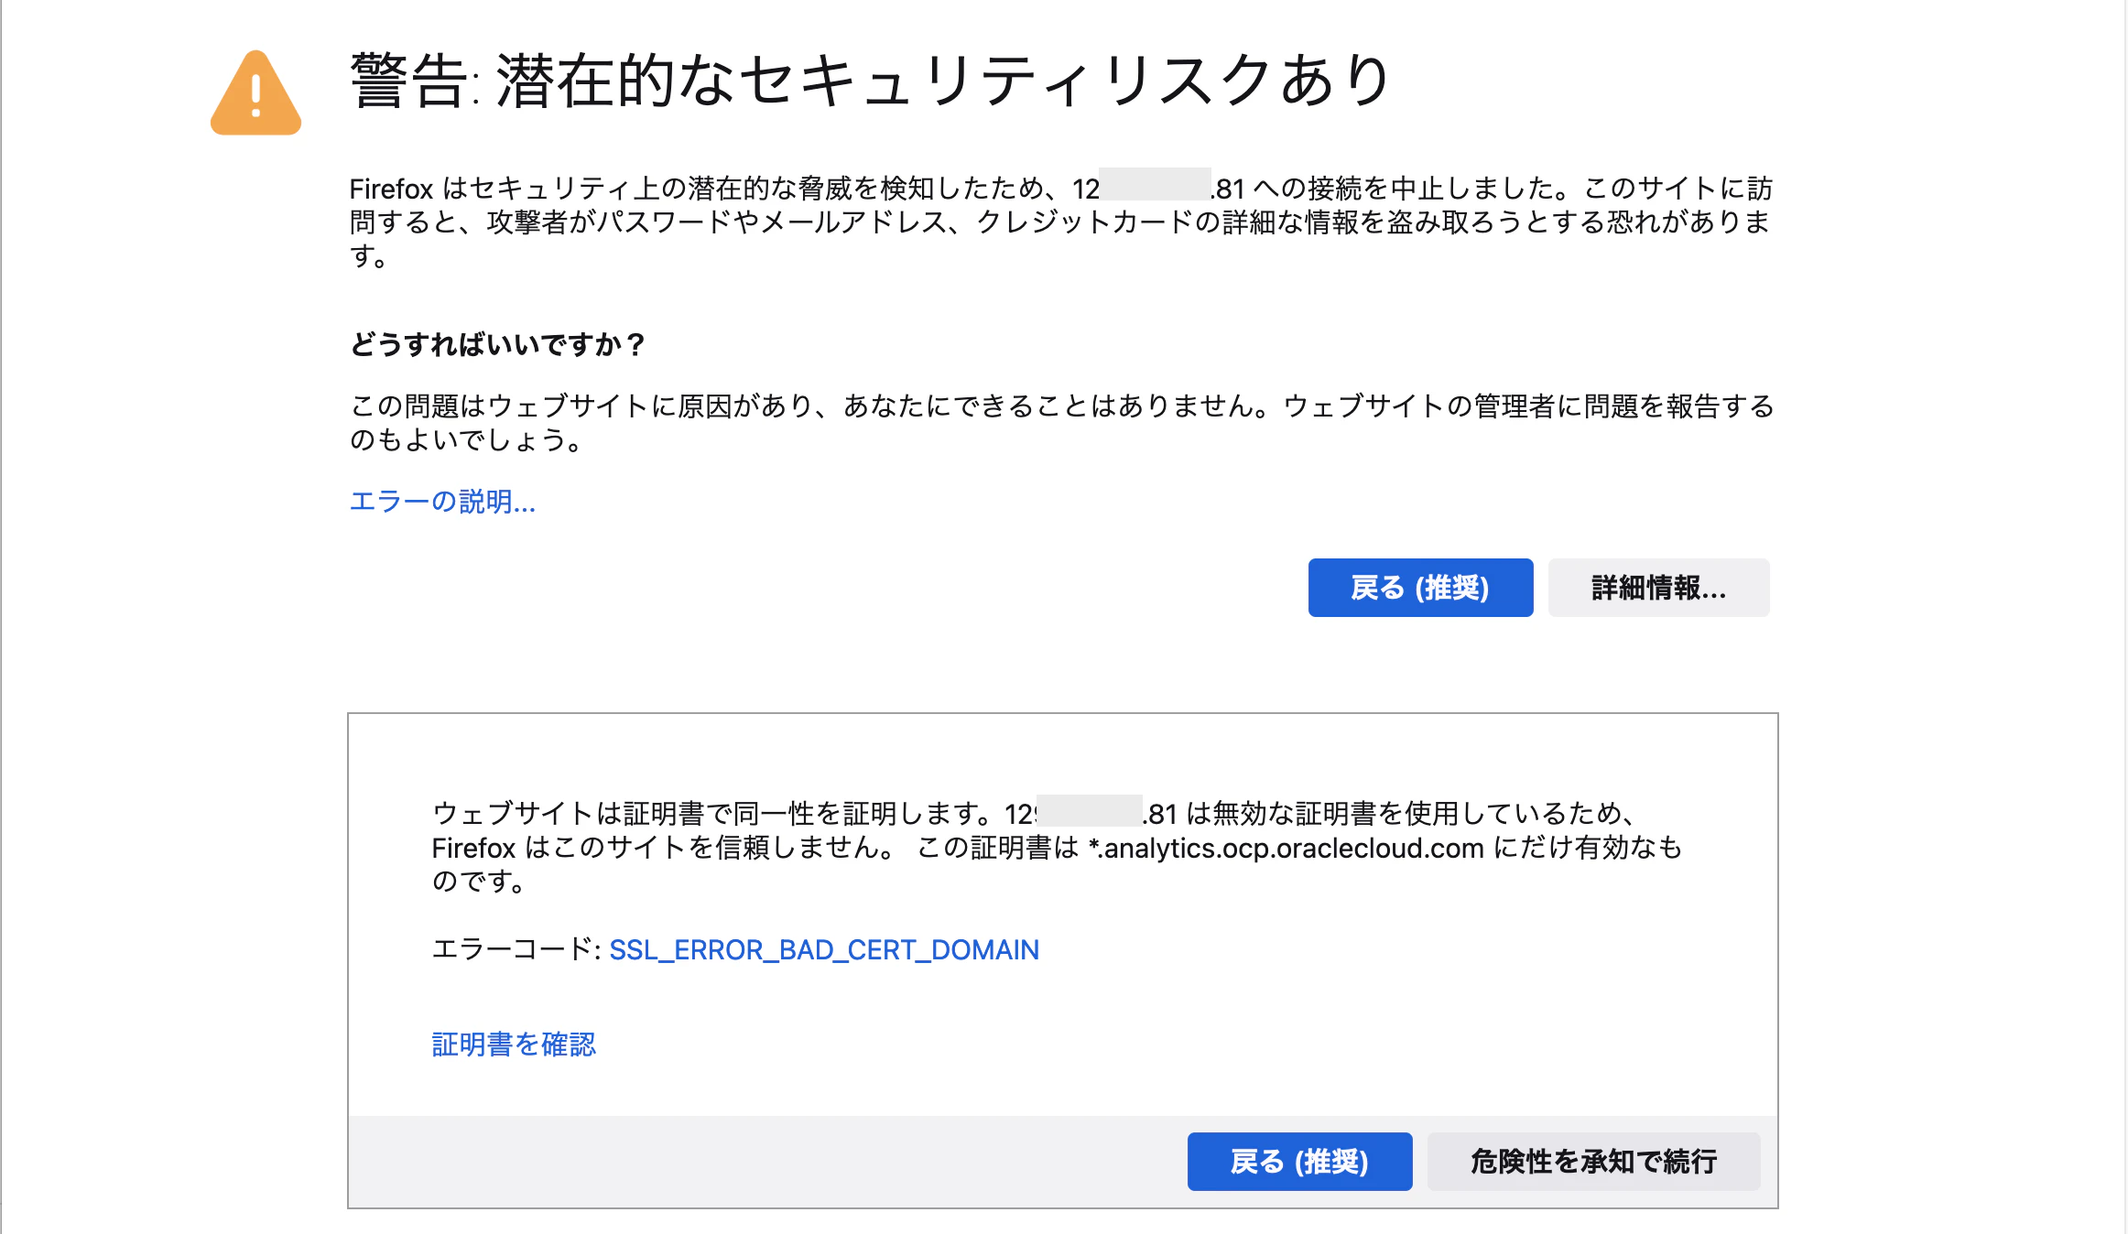Click the orange warning triangle icon
This screenshot has height=1234, width=2128.
255,92
